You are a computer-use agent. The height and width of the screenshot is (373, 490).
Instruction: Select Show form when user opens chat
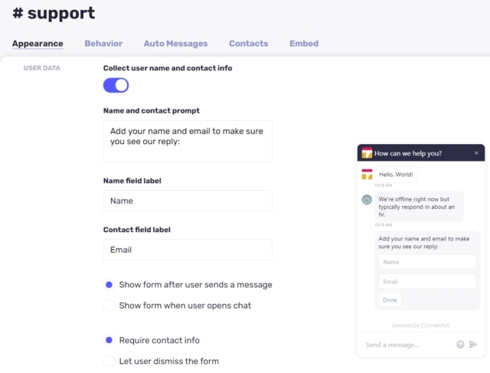(109, 306)
